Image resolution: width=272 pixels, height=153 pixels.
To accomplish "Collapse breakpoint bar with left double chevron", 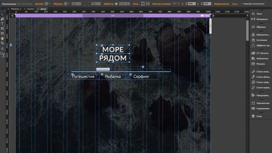I will pyautogui.click(x=12, y=16).
